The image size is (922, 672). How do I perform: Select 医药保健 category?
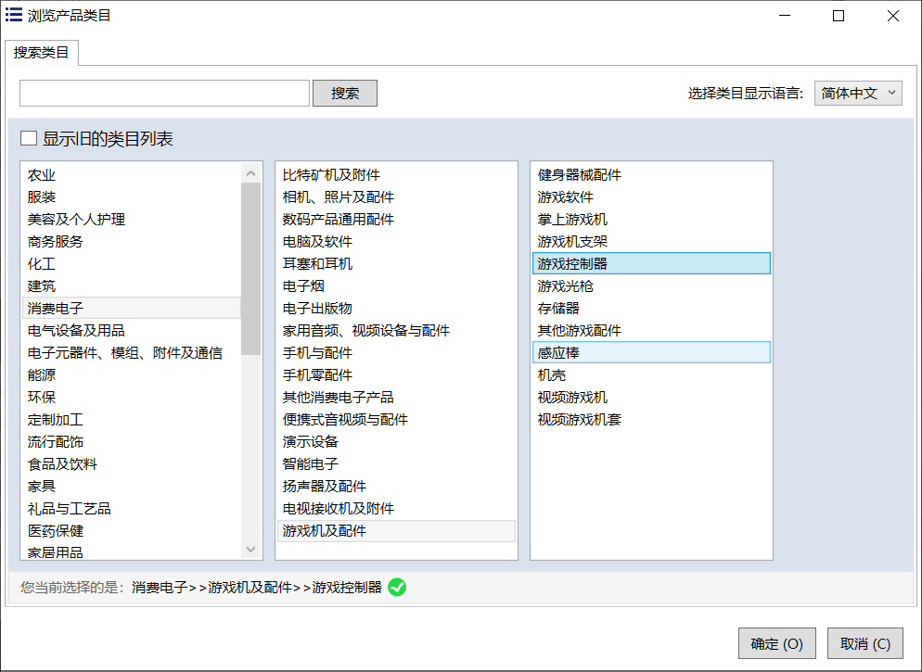(131, 531)
